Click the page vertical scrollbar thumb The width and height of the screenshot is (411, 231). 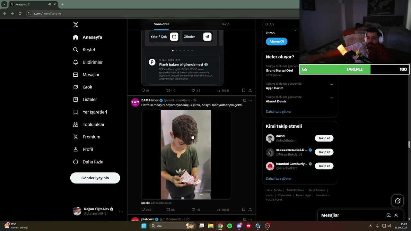coord(409,144)
